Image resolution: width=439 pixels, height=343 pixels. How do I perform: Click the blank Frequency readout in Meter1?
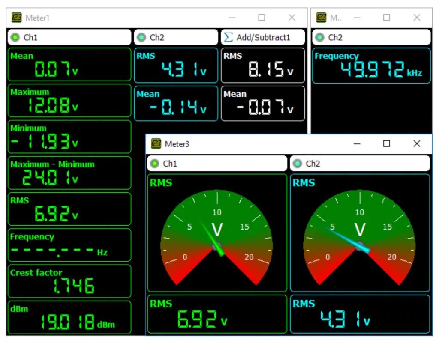pos(69,245)
